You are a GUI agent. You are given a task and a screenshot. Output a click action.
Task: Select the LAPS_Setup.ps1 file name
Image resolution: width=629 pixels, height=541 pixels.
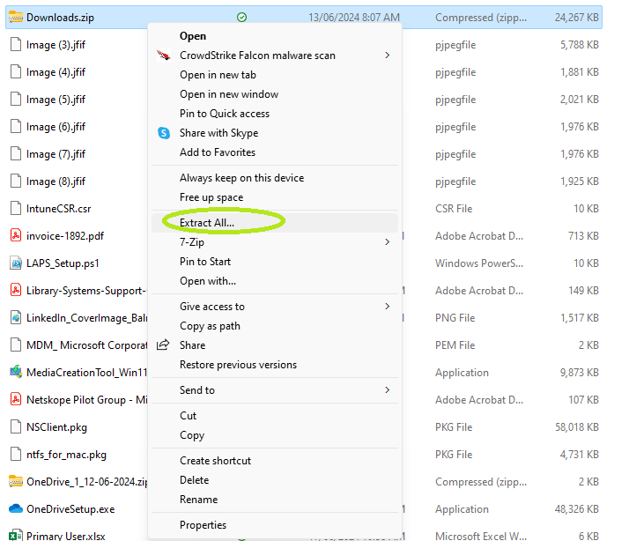[63, 263]
